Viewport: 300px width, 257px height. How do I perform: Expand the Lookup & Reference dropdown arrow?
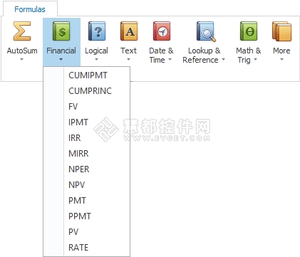(223, 60)
